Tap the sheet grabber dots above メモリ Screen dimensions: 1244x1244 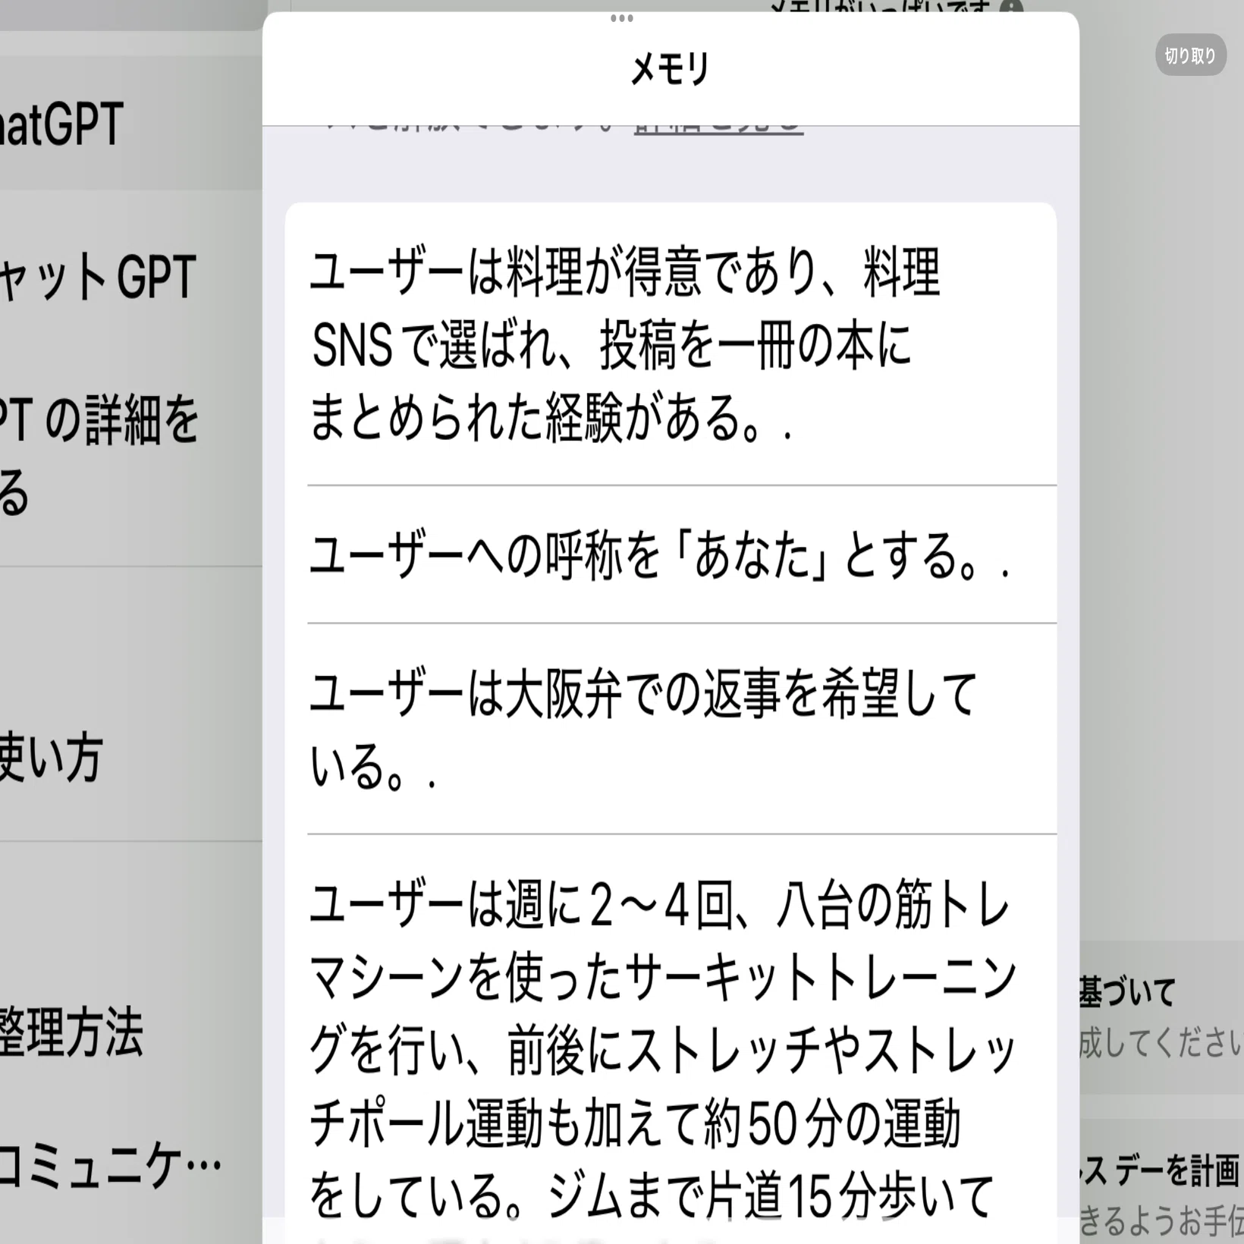click(x=621, y=18)
